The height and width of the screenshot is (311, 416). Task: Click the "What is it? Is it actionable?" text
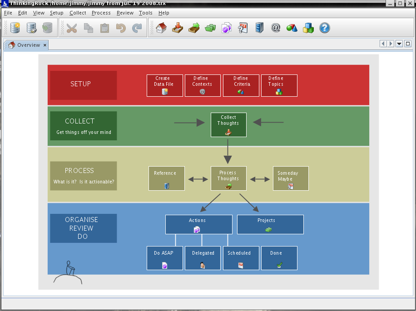(x=84, y=182)
